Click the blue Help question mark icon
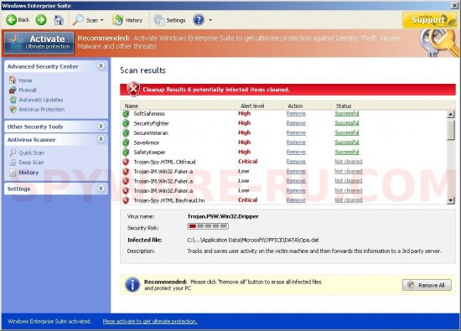 (x=199, y=20)
